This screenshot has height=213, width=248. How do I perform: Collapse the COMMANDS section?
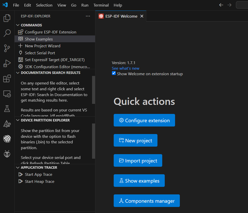click(x=18, y=25)
